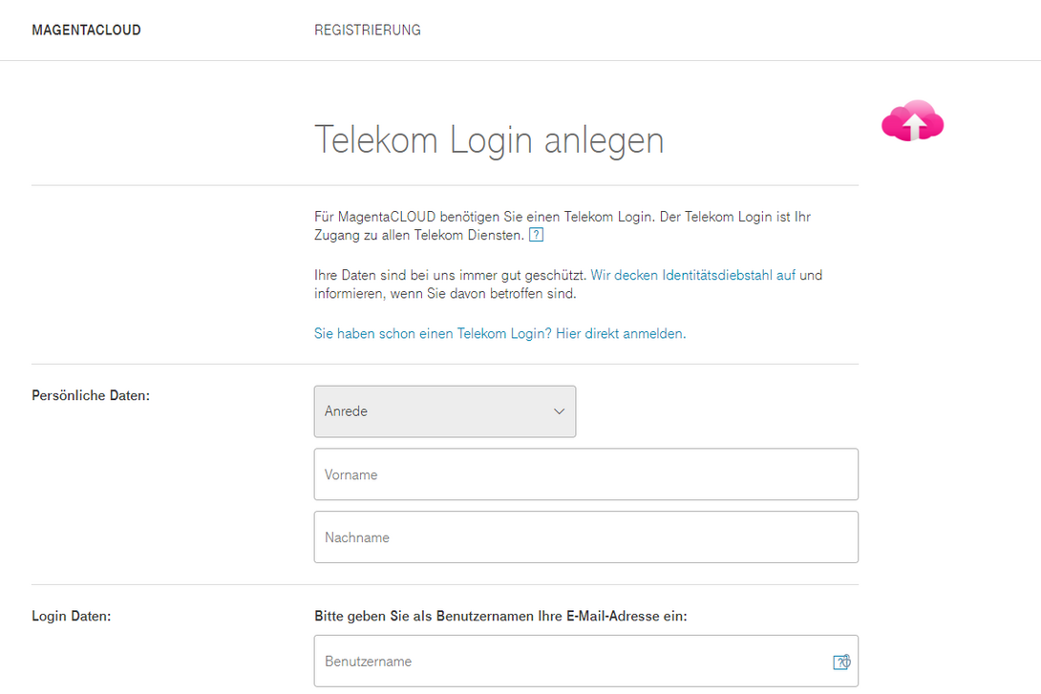Select a salutation from the Anrede combo box

point(444,410)
